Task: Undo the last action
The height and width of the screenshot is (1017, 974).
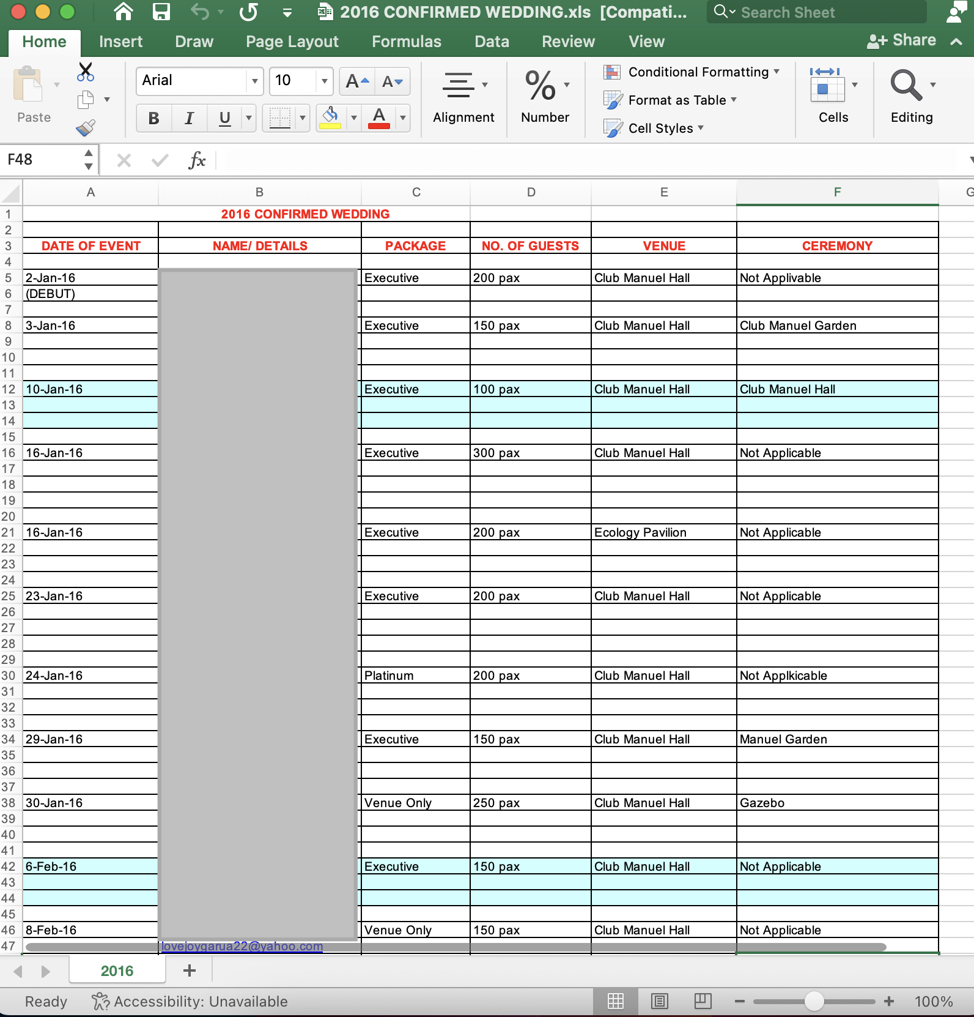Action: pos(200,12)
